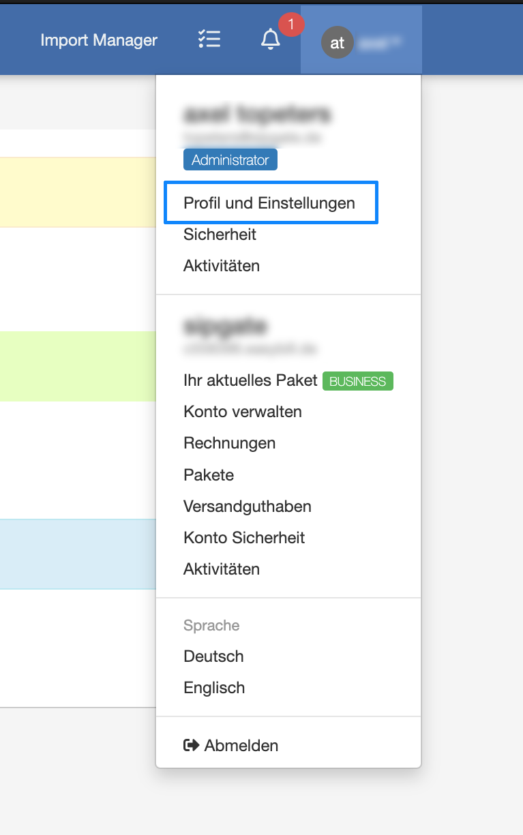The height and width of the screenshot is (835, 523).
Task: View Aktivitäten under the user section
Action: [222, 265]
